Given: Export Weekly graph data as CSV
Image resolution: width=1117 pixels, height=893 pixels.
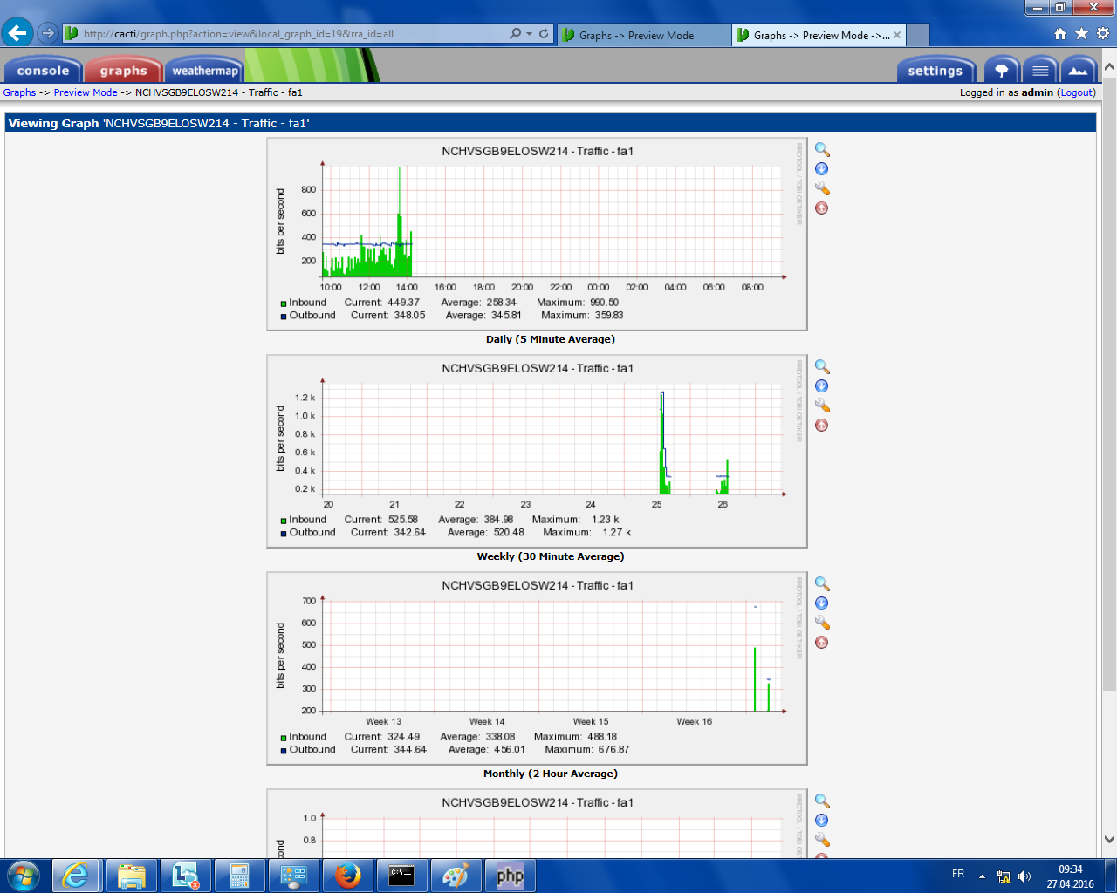Looking at the screenshot, I should click(x=821, y=386).
